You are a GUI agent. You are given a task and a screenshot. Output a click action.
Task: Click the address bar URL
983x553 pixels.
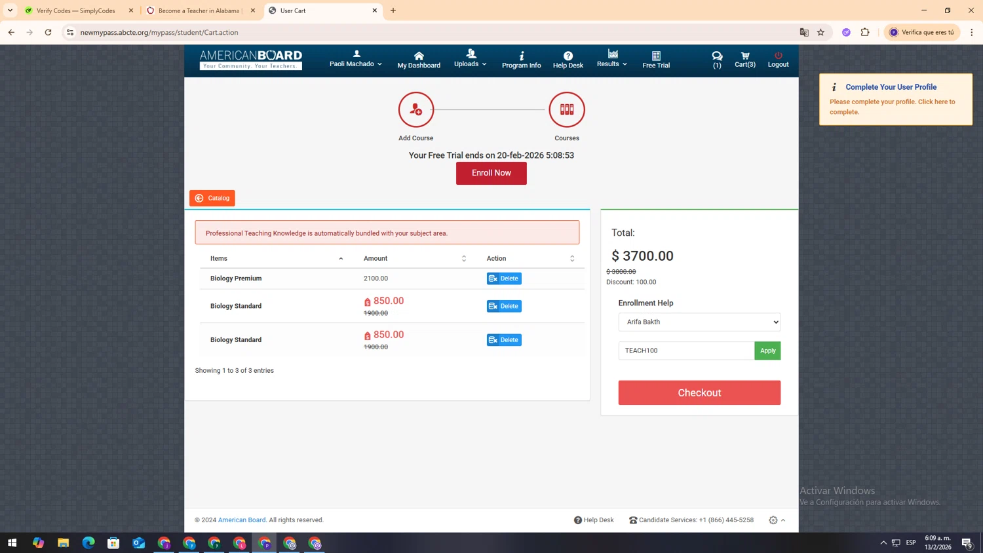click(159, 32)
